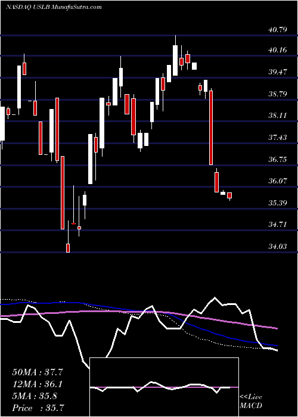Click the <<Live MACD label
Viewport: 298px width, 417px height.
coord(251,402)
